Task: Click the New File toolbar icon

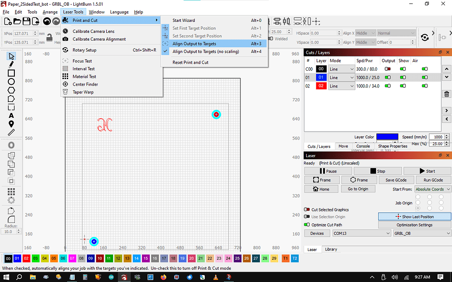Action: click(8, 21)
